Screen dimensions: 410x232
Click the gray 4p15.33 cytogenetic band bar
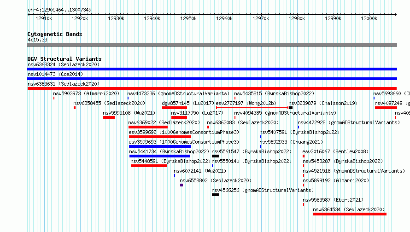[212, 45]
